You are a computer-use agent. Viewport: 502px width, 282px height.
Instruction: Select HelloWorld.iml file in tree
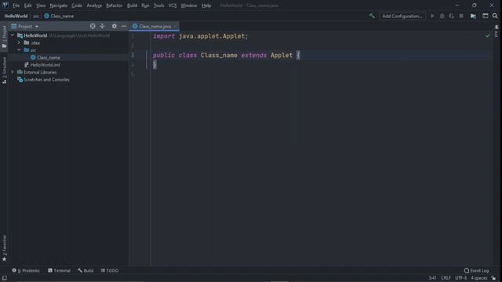coord(45,65)
